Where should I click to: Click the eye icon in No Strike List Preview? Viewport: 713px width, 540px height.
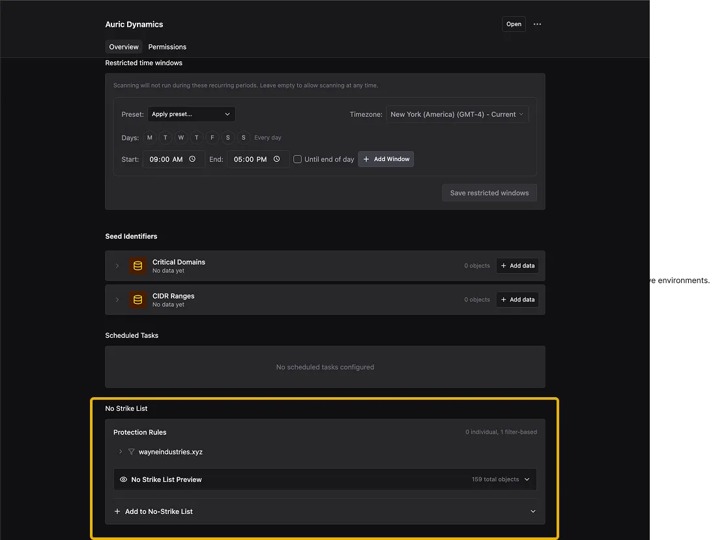[123, 479]
